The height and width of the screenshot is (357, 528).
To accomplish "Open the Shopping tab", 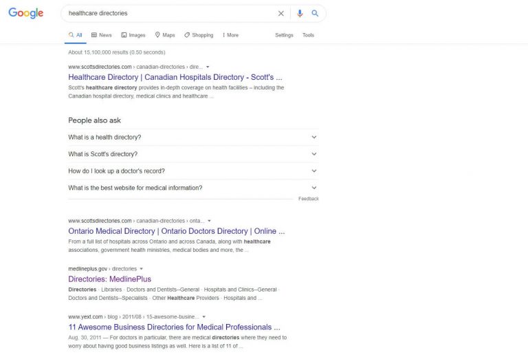I will (199, 35).
